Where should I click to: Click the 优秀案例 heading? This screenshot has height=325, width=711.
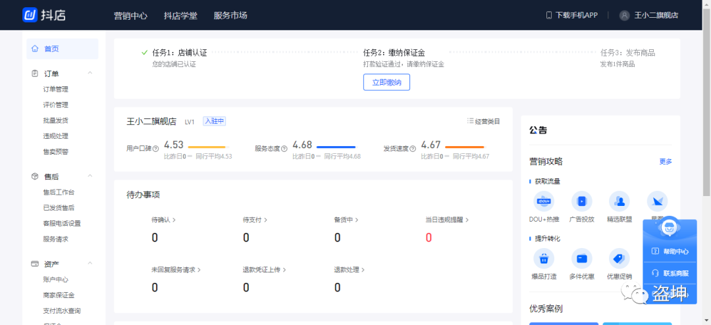(x=546, y=309)
